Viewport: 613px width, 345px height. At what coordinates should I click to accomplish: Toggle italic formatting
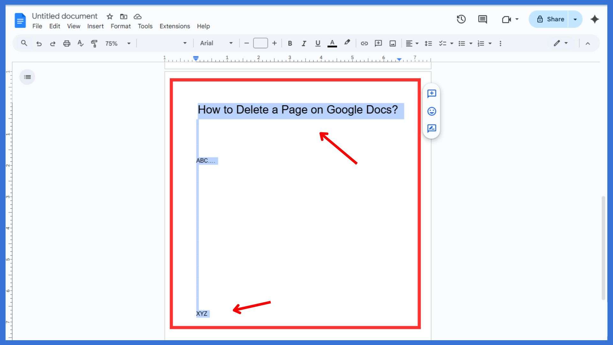[304, 43]
